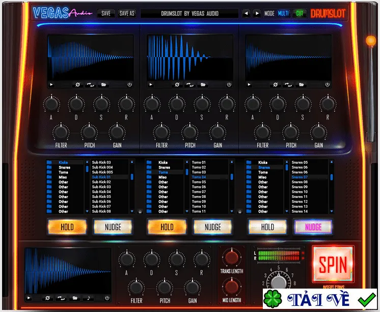
Task: Enable CUT mode
Action: tap(300, 13)
